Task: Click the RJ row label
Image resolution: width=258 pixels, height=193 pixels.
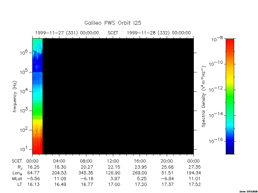Action: 20,167
